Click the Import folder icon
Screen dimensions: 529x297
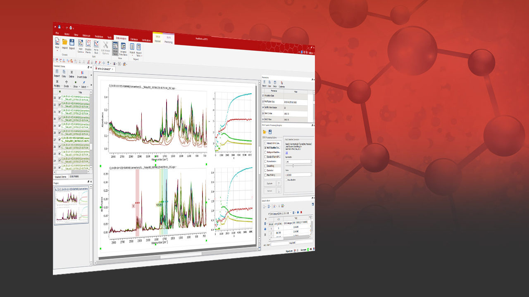click(65, 42)
